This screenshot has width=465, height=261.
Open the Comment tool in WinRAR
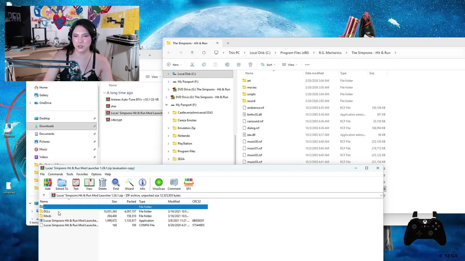(174, 184)
